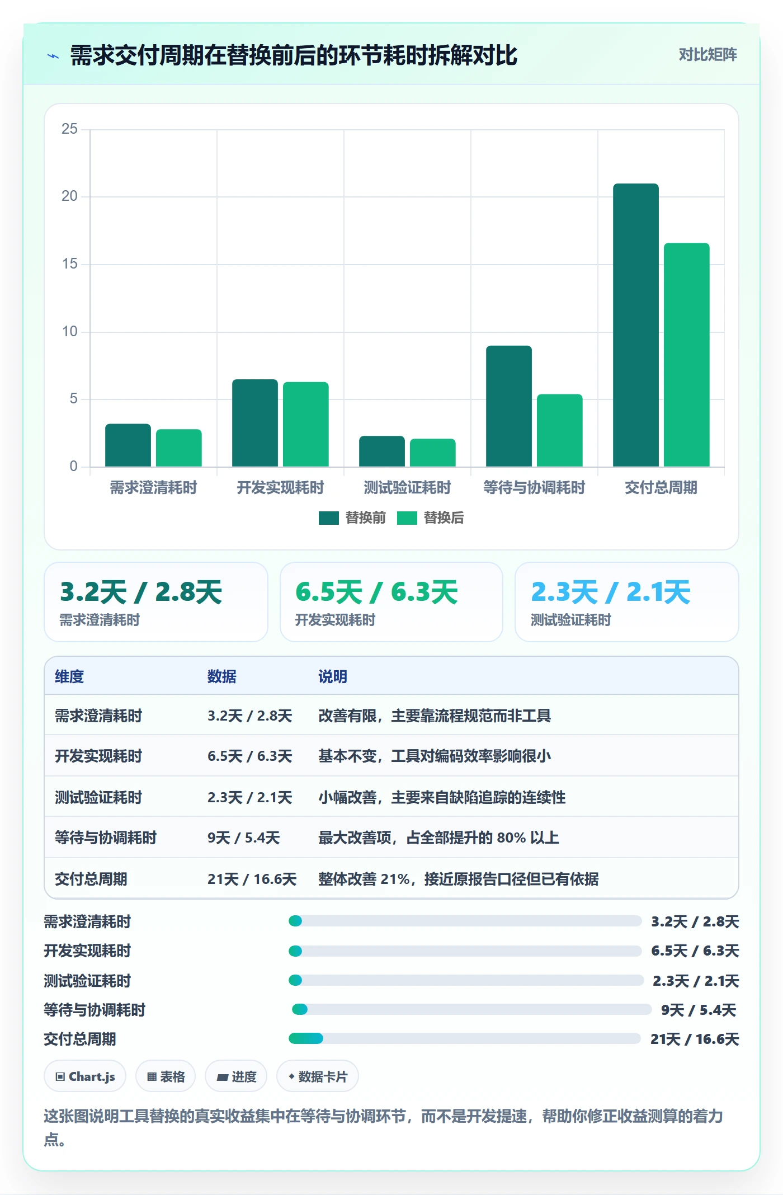Click the x-axis label 等待与协调耗时 in the chart
The height and width of the screenshot is (1195, 783).
pyautogui.click(x=534, y=487)
